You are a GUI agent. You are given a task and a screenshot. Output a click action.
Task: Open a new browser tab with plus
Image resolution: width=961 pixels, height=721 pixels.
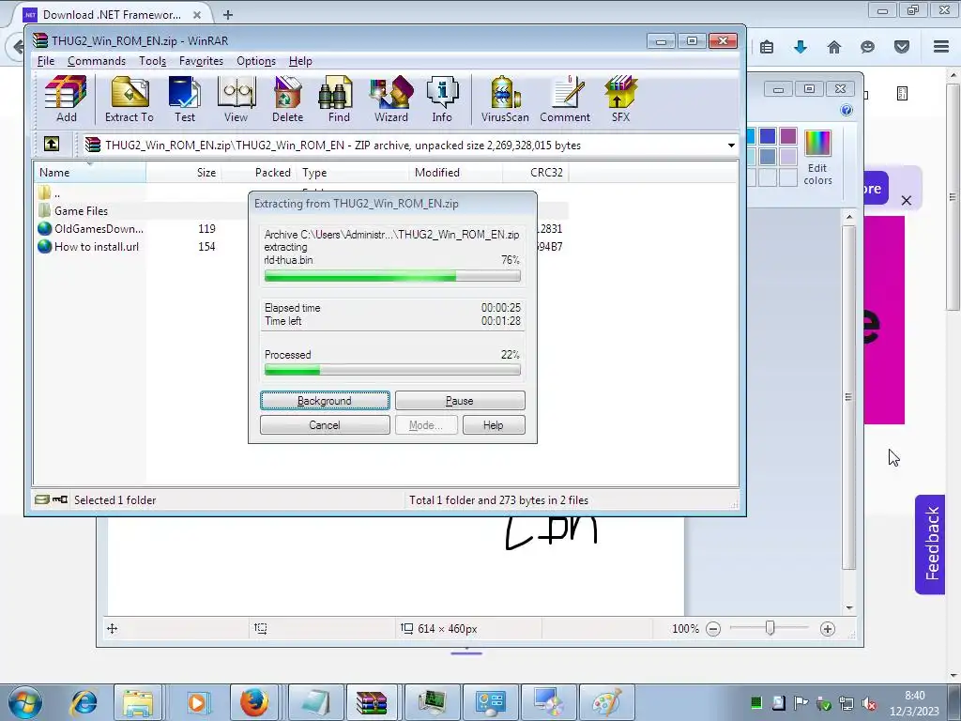(227, 14)
